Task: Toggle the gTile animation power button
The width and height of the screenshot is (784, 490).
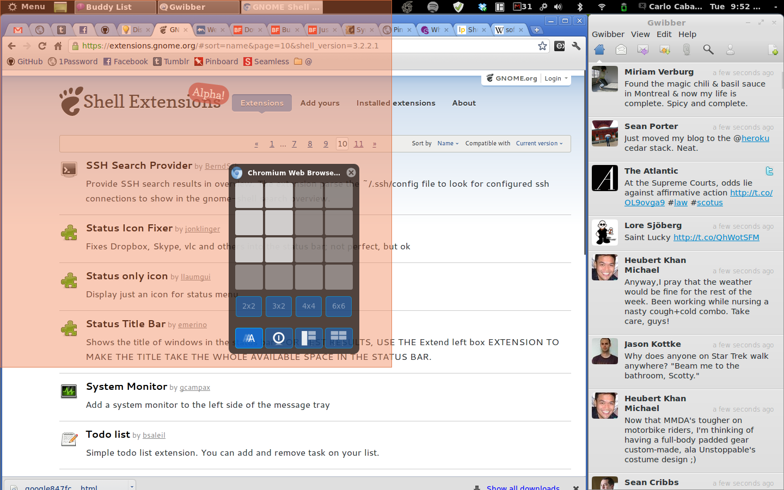Action: tap(279, 338)
